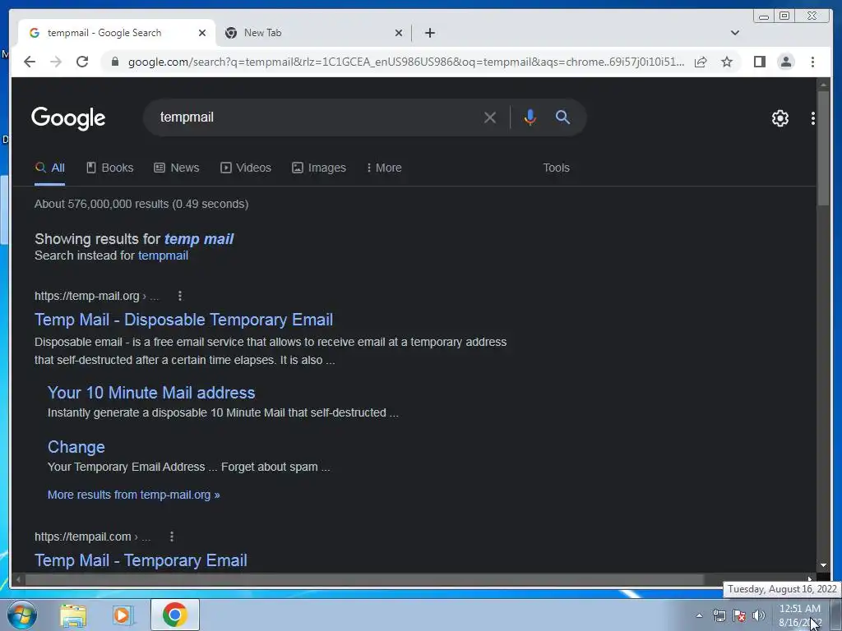Image resolution: width=842 pixels, height=631 pixels.
Task: Search instead for tempmail
Action: click(x=164, y=256)
